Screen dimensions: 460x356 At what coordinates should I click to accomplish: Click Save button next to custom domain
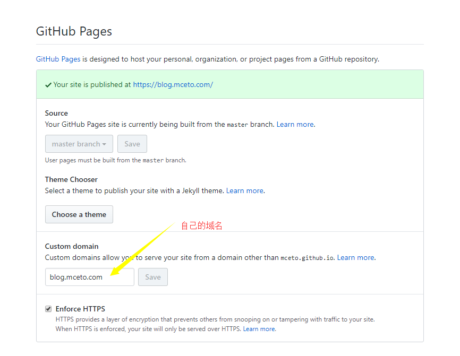coord(153,277)
